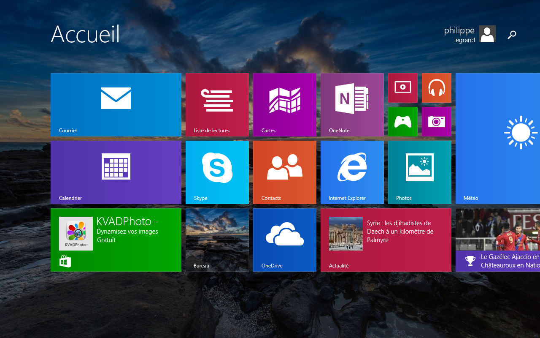Click the Accueil start screen title

click(85, 34)
